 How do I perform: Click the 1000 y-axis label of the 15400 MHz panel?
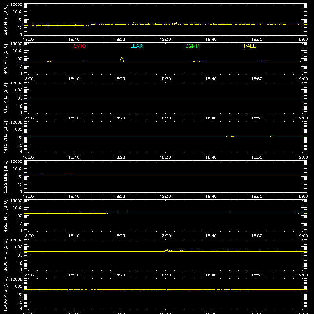click(x=18, y=287)
